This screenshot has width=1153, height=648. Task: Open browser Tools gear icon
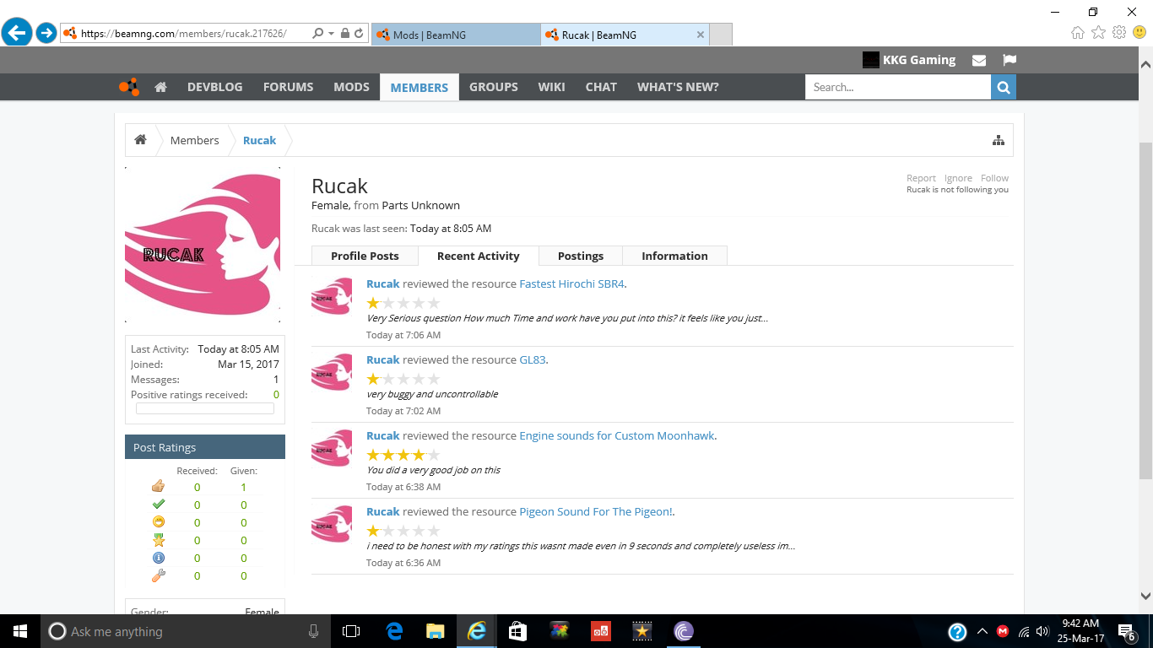click(x=1119, y=33)
